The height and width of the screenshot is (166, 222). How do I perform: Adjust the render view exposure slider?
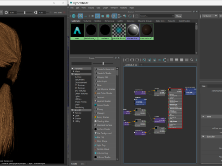(x=25, y=12)
